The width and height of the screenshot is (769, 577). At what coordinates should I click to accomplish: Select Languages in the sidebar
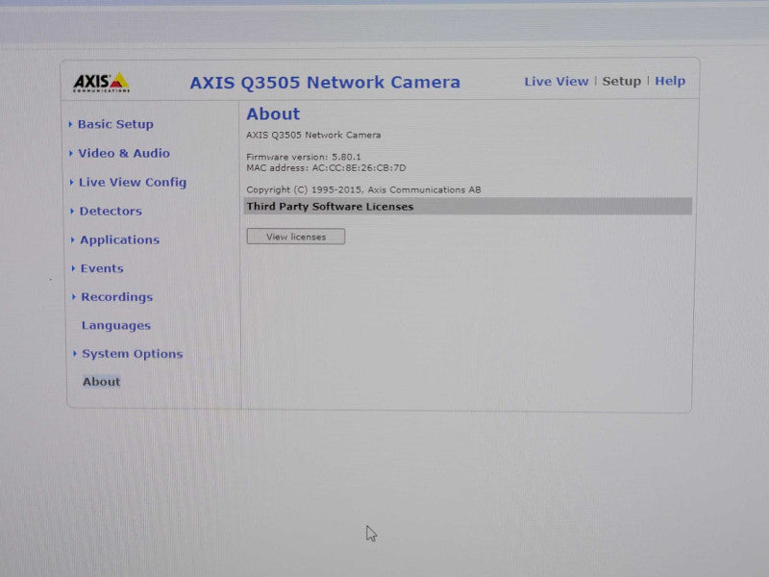[116, 326]
